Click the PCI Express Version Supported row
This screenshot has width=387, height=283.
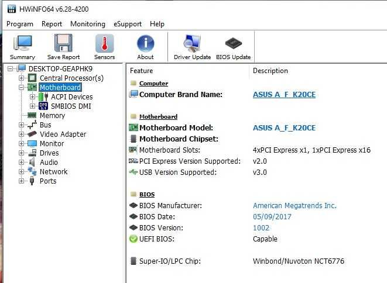click(x=190, y=161)
